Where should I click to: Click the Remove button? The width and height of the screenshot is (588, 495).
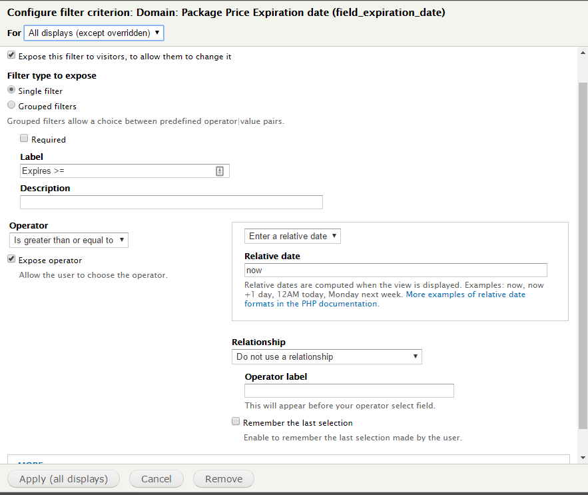(x=223, y=478)
